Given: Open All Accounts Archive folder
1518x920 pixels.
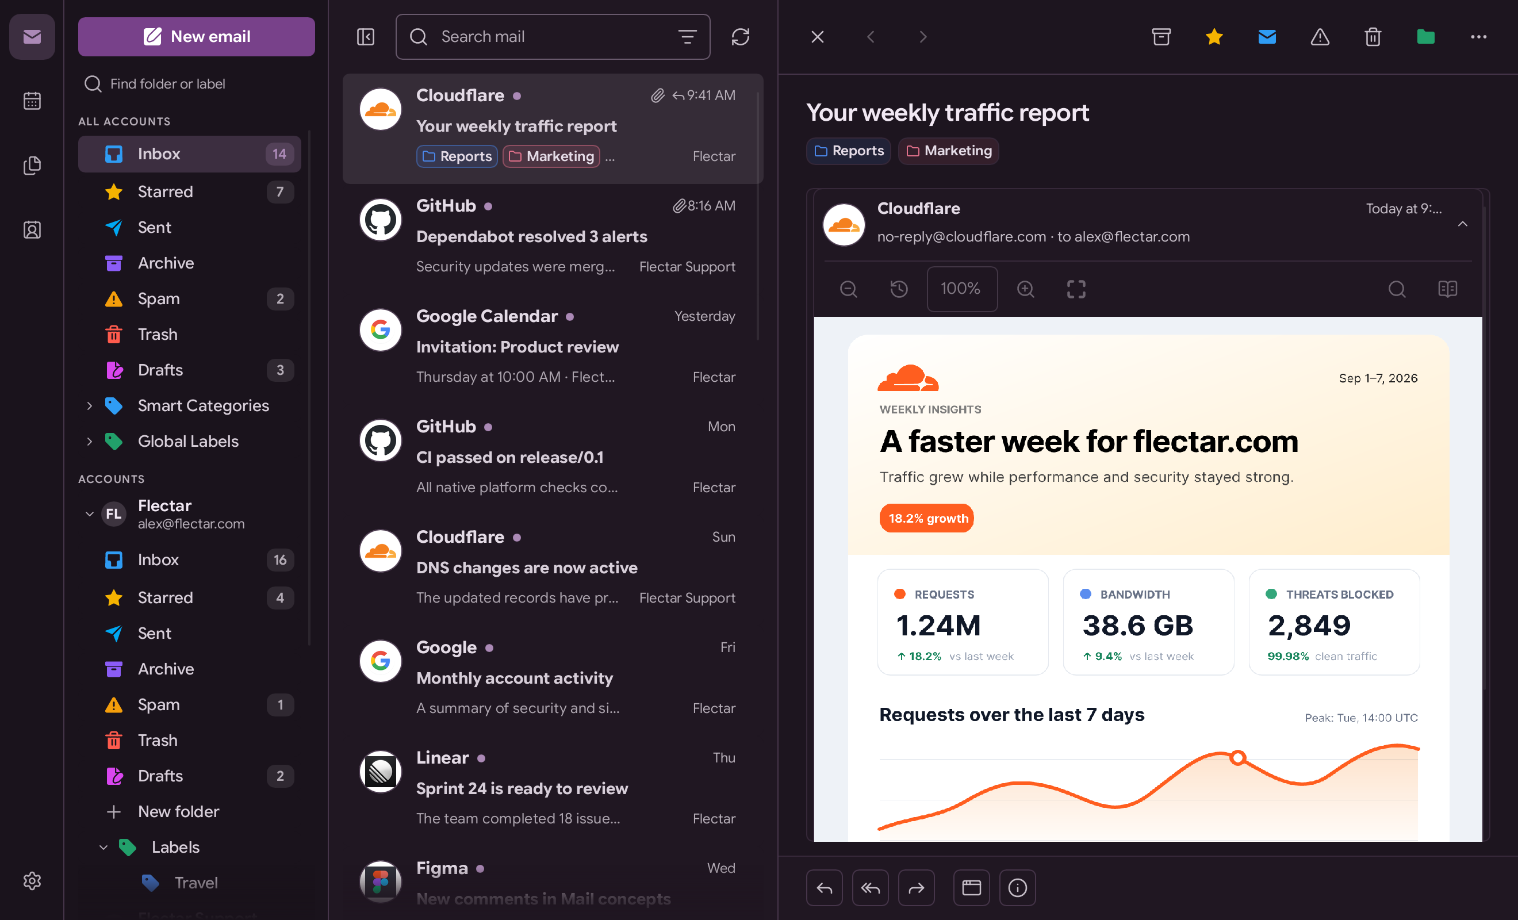Looking at the screenshot, I should pyautogui.click(x=189, y=263).
